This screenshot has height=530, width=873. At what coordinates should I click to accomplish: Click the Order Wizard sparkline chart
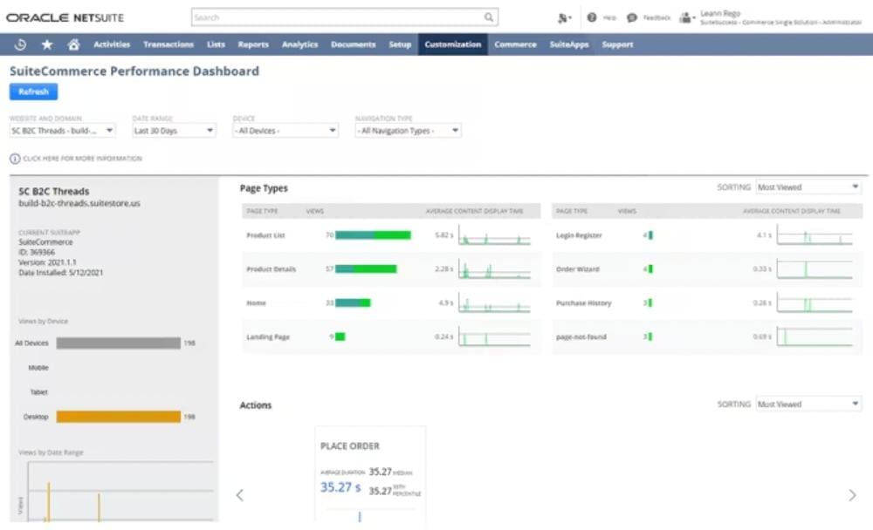click(x=815, y=269)
